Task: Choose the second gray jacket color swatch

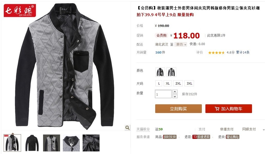Action: 171,72
